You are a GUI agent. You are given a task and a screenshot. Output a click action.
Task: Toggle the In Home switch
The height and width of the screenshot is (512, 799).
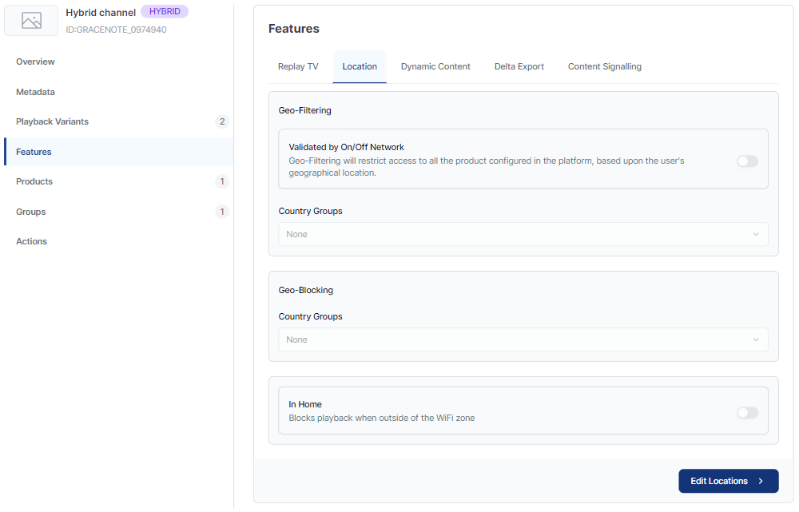746,413
